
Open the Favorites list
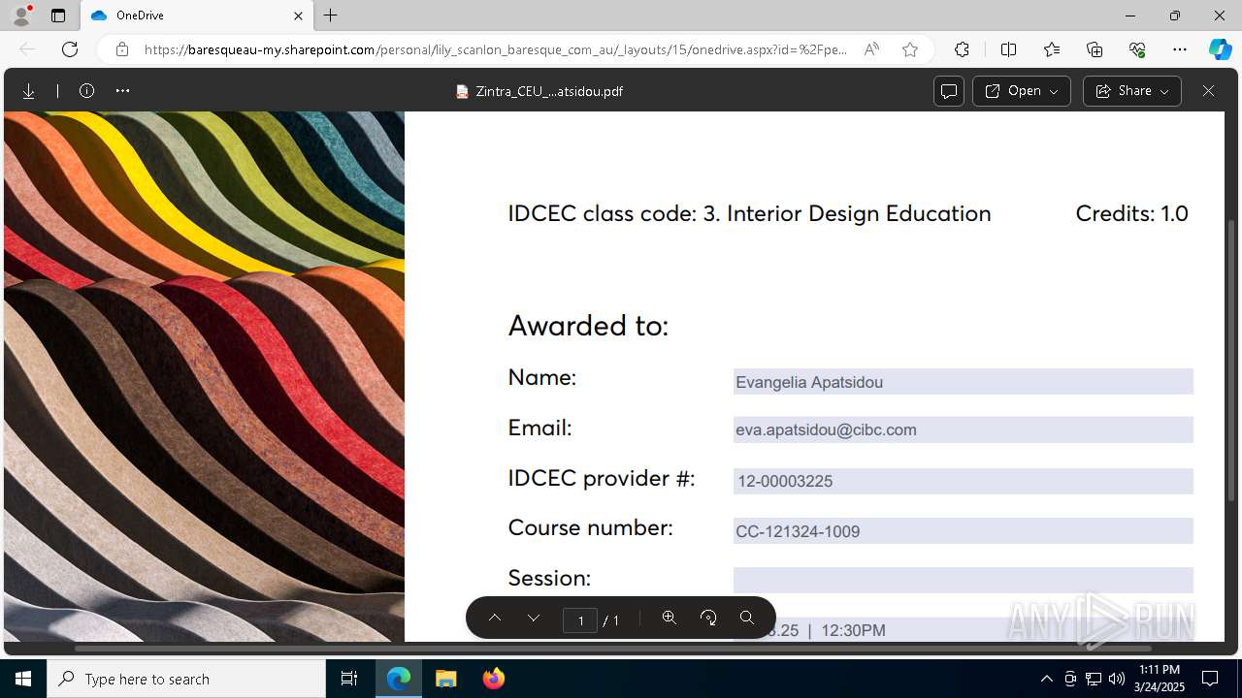(1052, 49)
